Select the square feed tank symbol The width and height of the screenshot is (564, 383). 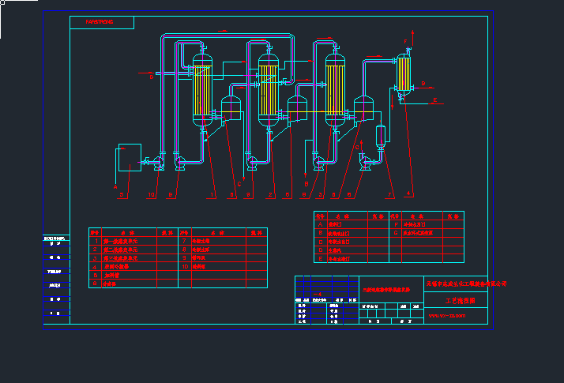pyautogui.click(x=128, y=156)
